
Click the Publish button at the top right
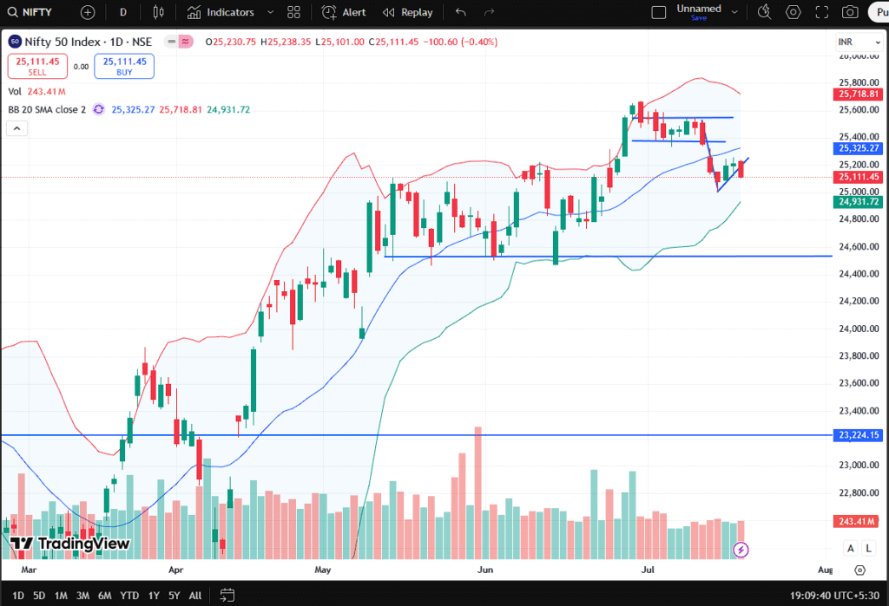[x=879, y=12]
